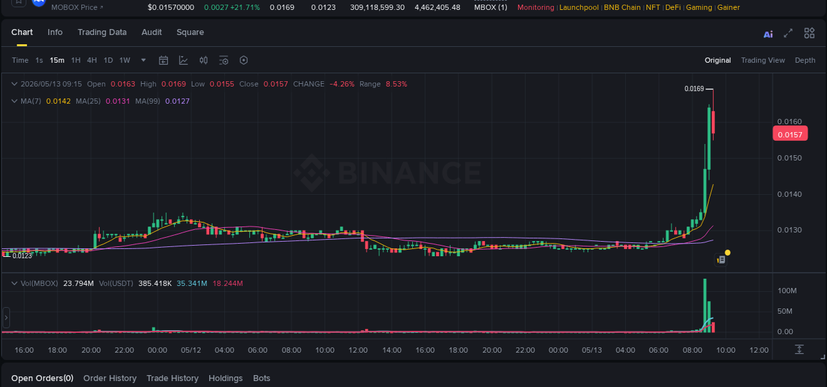Click the Launchpool tag
827x387 pixels.
click(579, 7)
